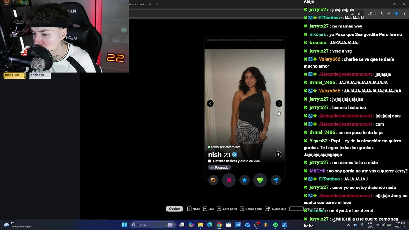Screen dimensions: 409x230
Task: Click the blue star Super Like button
Action: tap(244, 180)
